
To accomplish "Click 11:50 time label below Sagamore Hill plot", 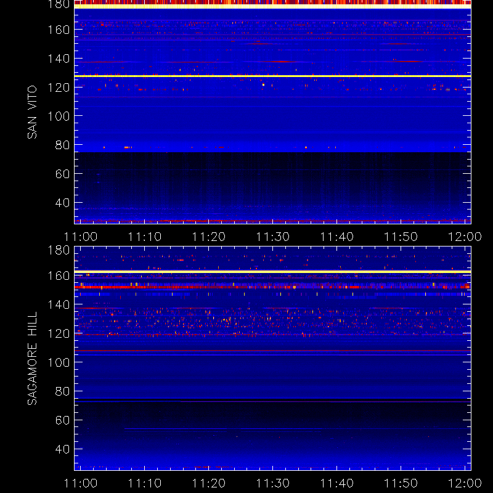I will click(x=401, y=483).
